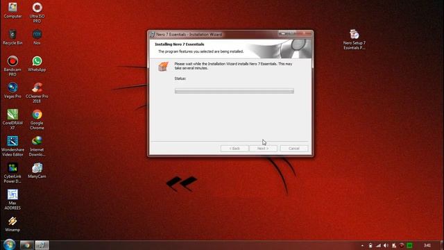Open Wondershare Video Editor icon
Viewport: 444px width, 250px height.
point(12,146)
